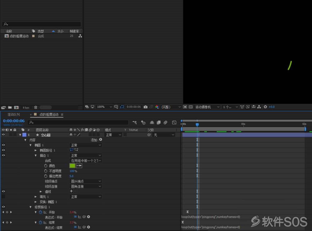Open the 线段端点 line cap dropdown

tap(86, 181)
